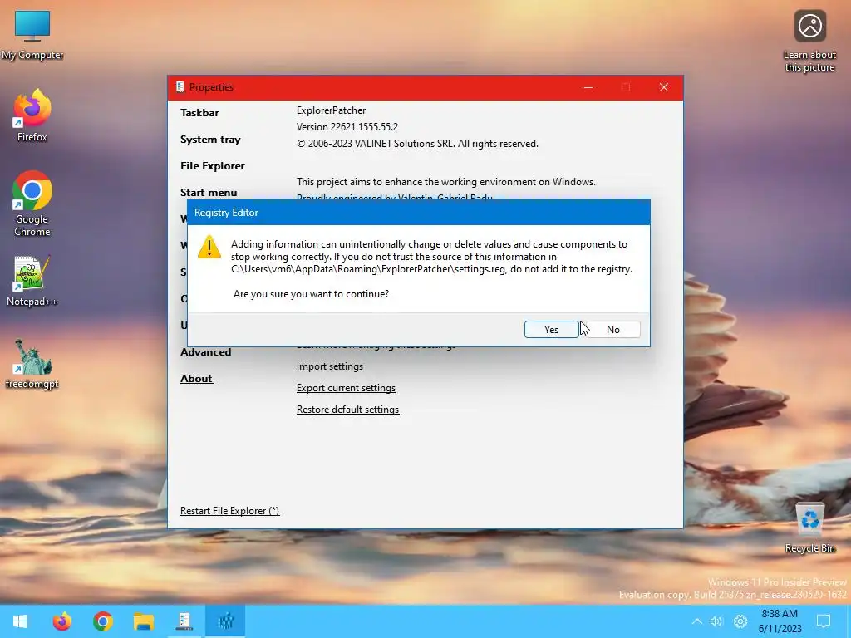Open Recycle Bin on desktop

click(809, 528)
